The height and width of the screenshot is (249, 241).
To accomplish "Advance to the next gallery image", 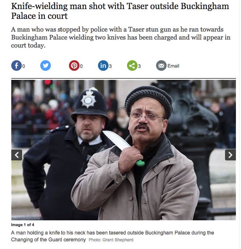I will (x=230, y=155).
